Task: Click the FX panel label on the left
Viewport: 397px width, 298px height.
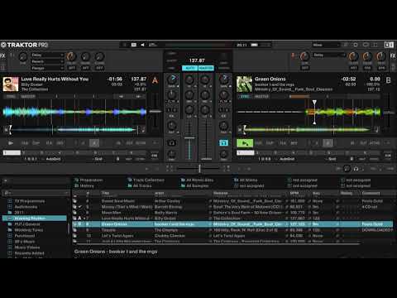Action: click(2, 55)
